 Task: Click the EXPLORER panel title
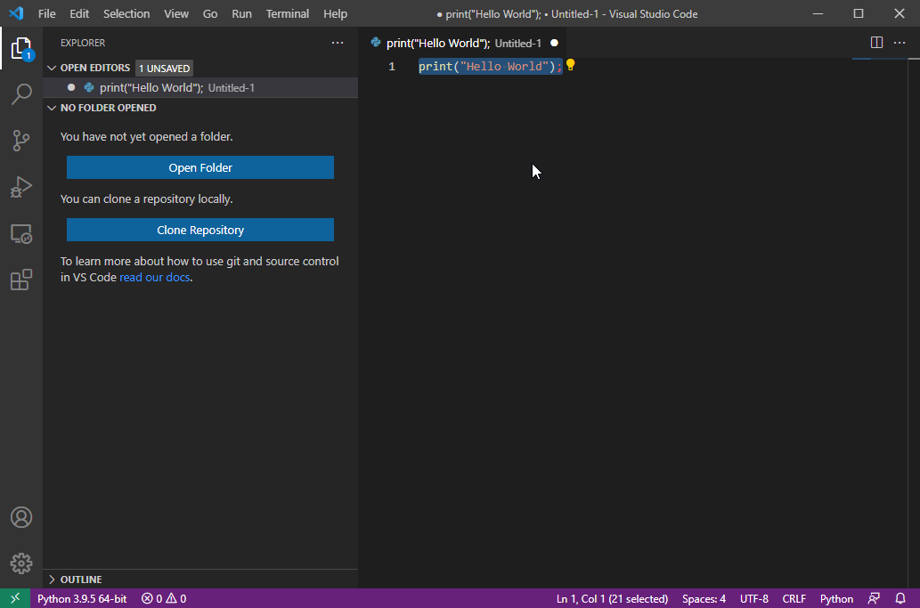pyautogui.click(x=83, y=43)
